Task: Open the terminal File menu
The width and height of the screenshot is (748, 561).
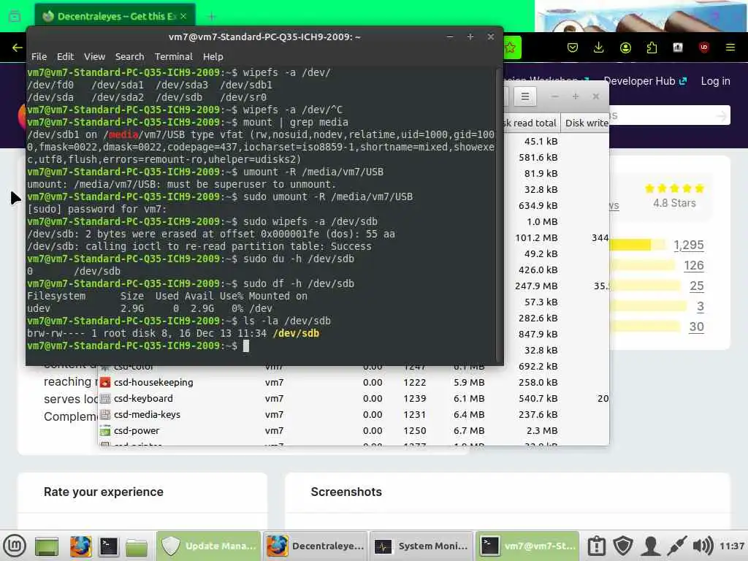Action: point(39,56)
